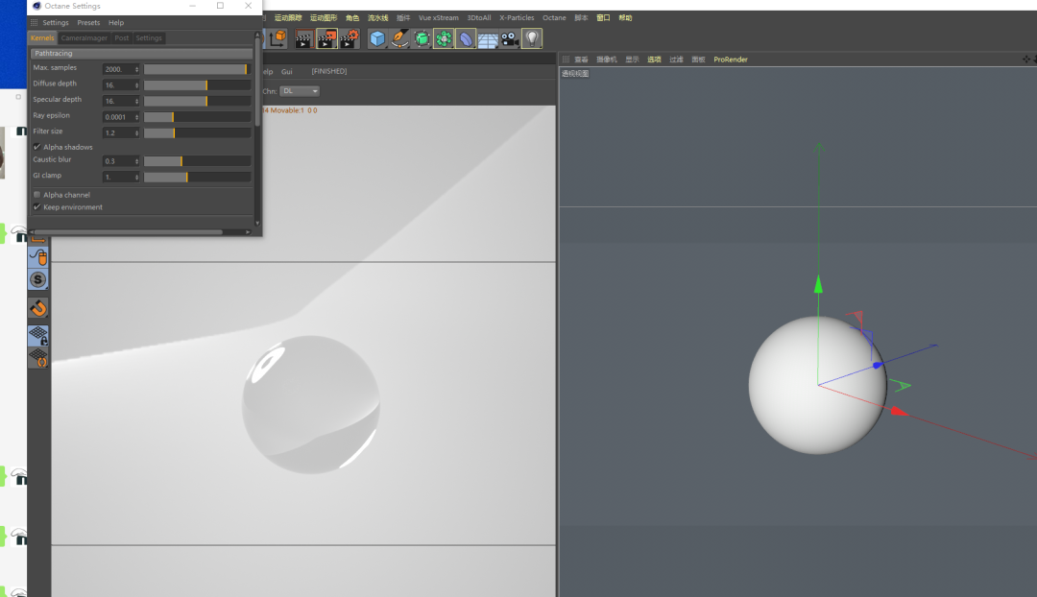This screenshot has width=1037, height=597.
Task: Click the floor grid environment icon
Action: coord(488,39)
